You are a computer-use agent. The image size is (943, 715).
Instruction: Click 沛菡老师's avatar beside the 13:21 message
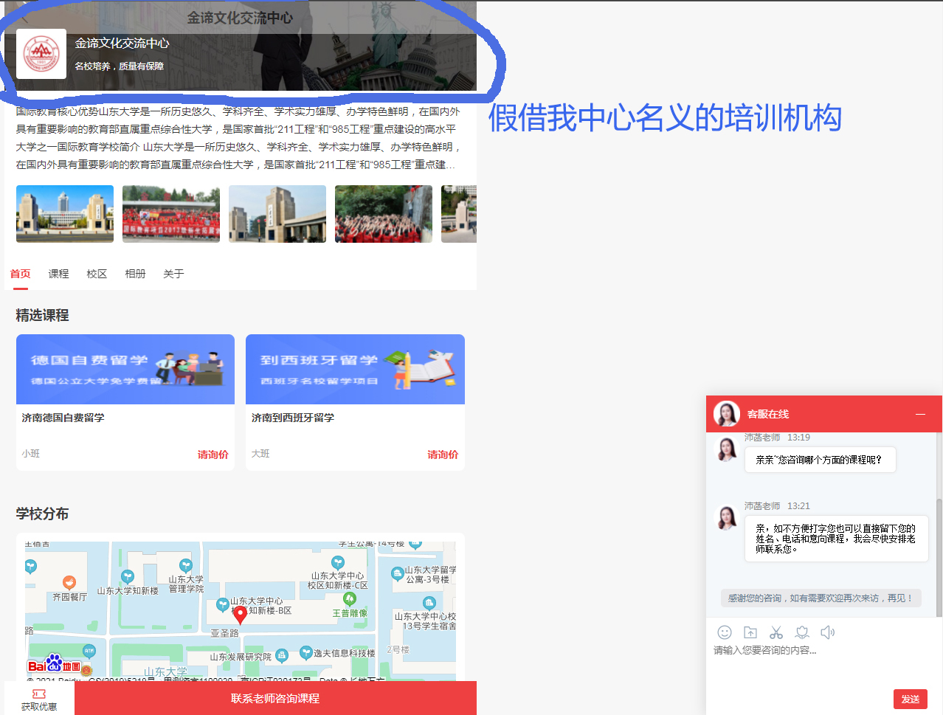728,517
